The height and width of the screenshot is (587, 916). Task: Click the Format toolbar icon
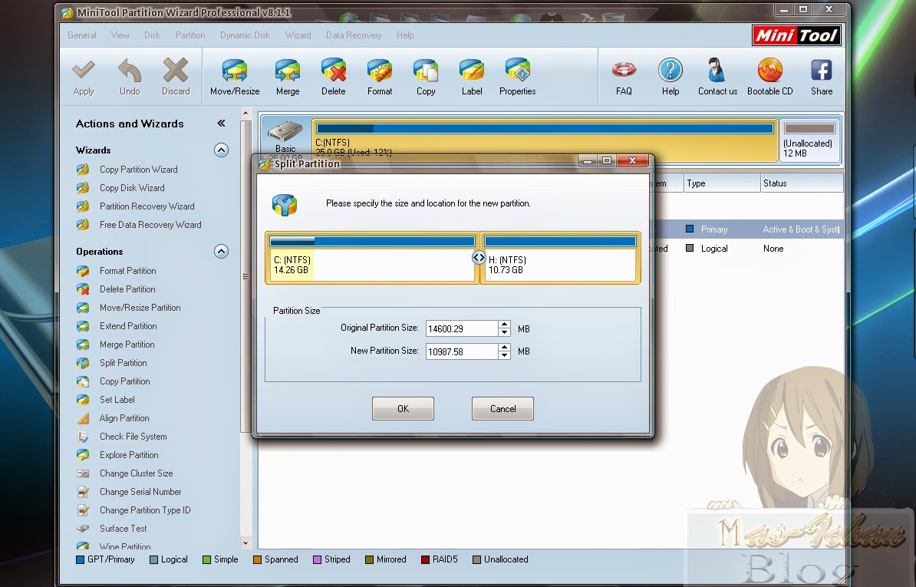click(380, 70)
